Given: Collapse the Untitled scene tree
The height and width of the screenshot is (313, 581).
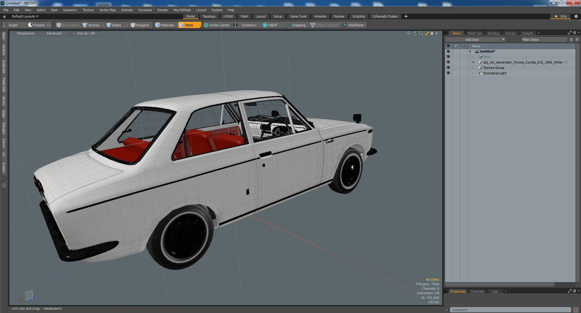Looking at the screenshot, I should [x=470, y=52].
